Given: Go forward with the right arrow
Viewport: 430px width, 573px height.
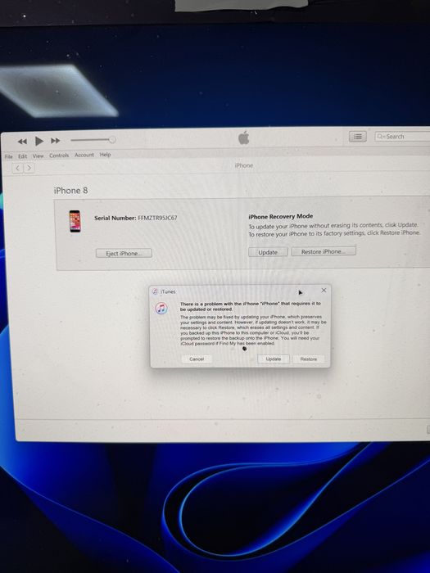Looking at the screenshot, I should click(29, 168).
